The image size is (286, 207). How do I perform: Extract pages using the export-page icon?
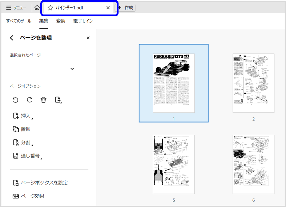pos(58,100)
